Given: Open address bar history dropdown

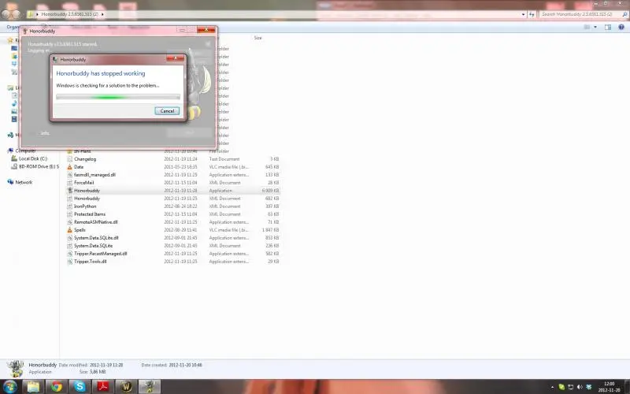Looking at the screenshot, I should click(x=523, y=14).
